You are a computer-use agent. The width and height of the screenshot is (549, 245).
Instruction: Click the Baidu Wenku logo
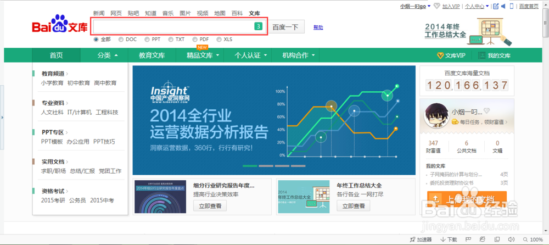pos(59,24)
